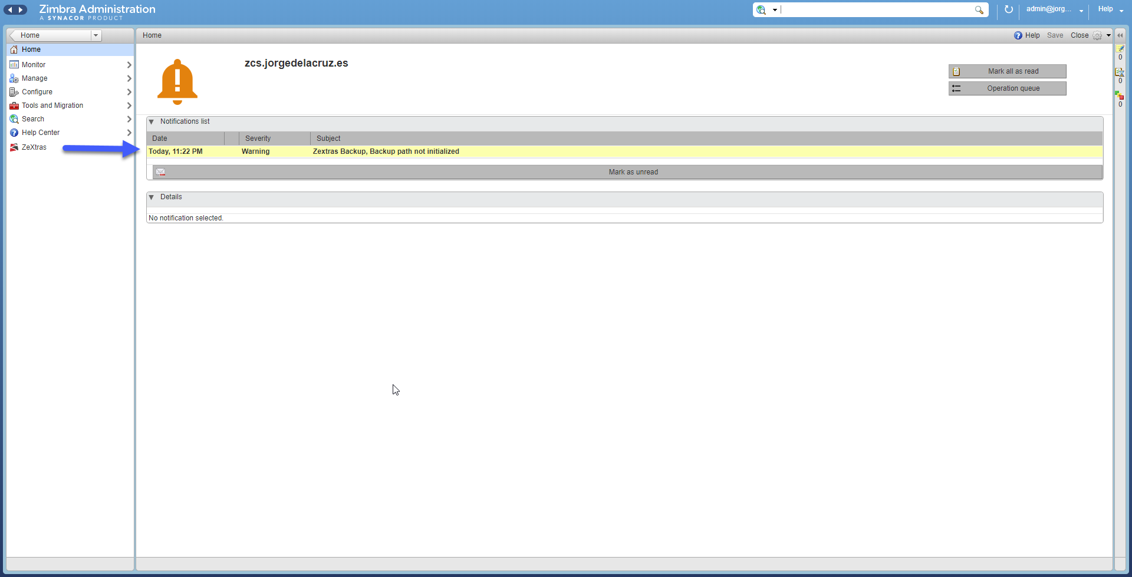Expand the Tools and Migration chevron
Viewport: 1132px width, 577px height.
click(129, 105)
